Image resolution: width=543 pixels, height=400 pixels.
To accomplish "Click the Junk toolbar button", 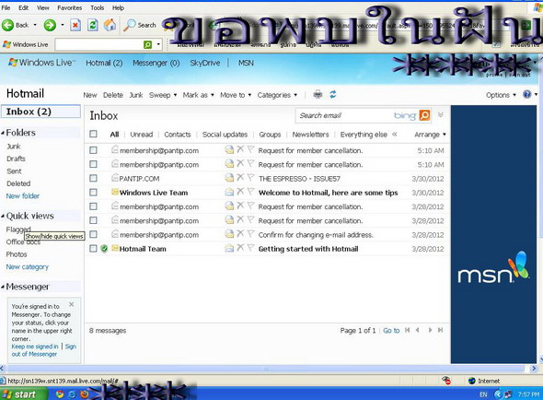I will [136, 95].
